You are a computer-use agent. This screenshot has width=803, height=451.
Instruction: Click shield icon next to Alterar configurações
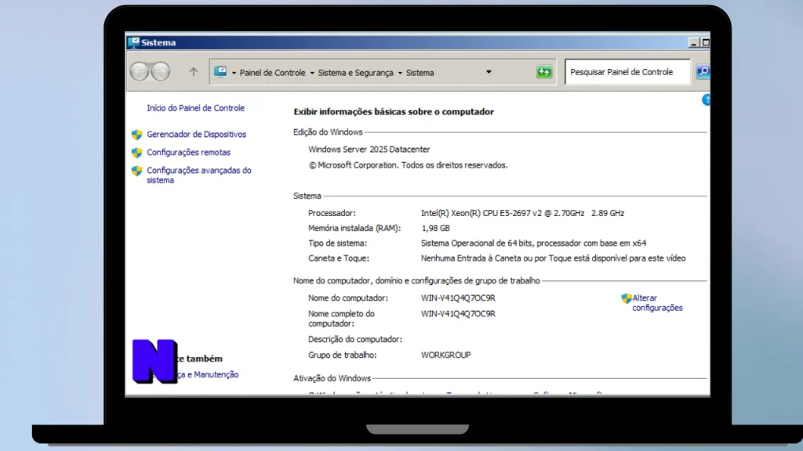[627, 298]
